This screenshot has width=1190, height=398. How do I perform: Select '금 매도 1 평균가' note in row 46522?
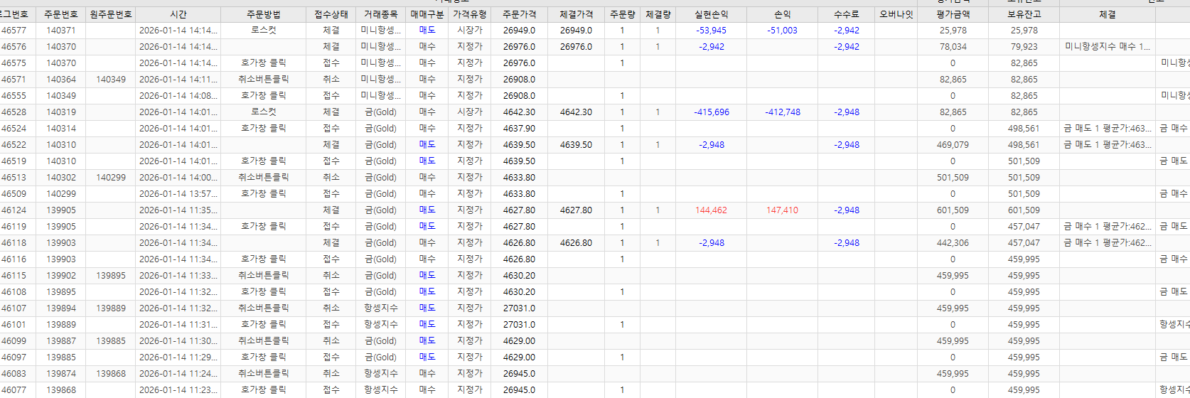pyautogui.click(x=1108, y=145)
